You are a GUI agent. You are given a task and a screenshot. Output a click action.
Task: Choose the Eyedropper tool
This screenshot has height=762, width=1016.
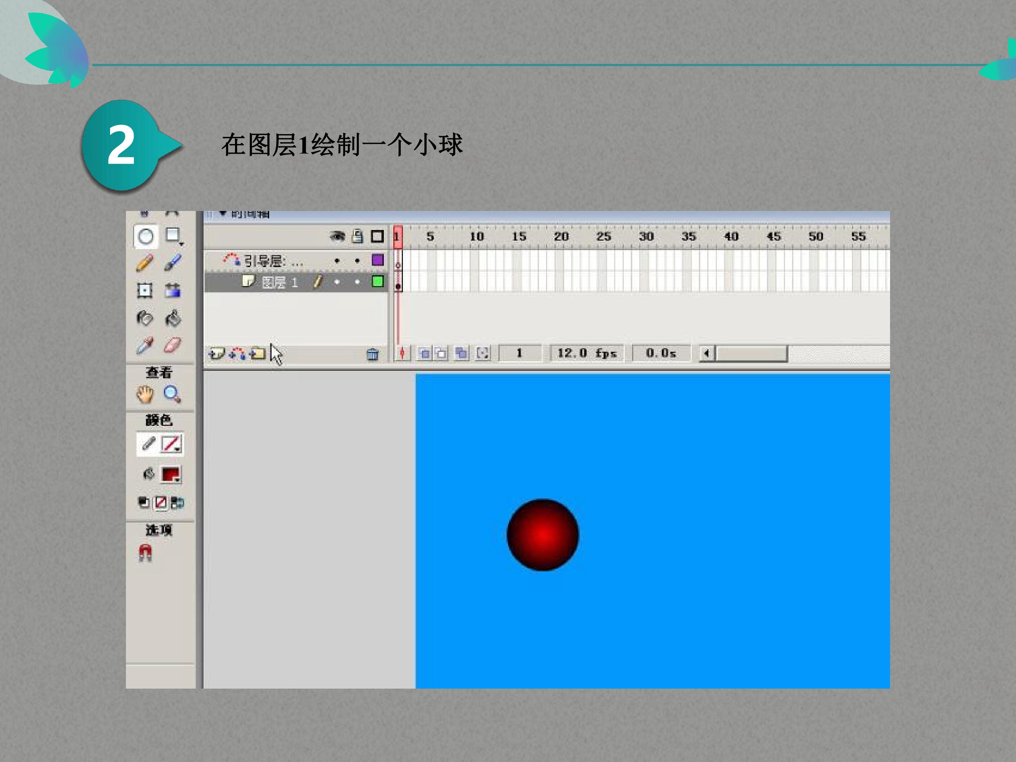[x=145, y=345]
